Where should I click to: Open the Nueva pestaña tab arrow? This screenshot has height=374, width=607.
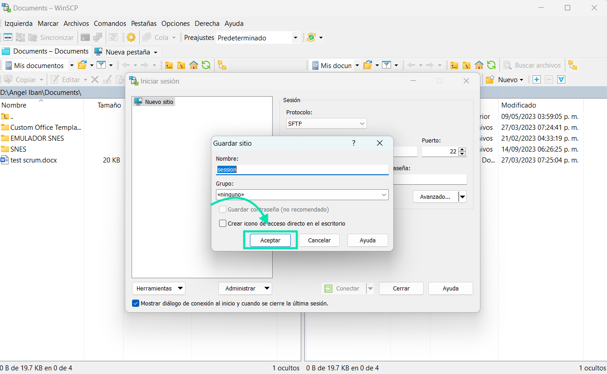tap(155, 52)
